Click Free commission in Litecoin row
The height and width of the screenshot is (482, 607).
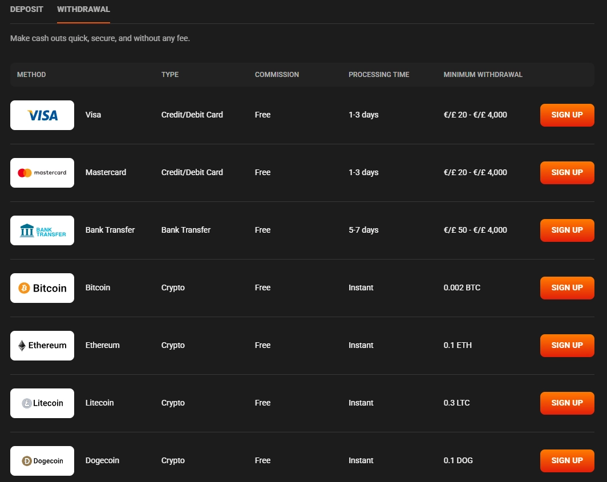point(262,403)
